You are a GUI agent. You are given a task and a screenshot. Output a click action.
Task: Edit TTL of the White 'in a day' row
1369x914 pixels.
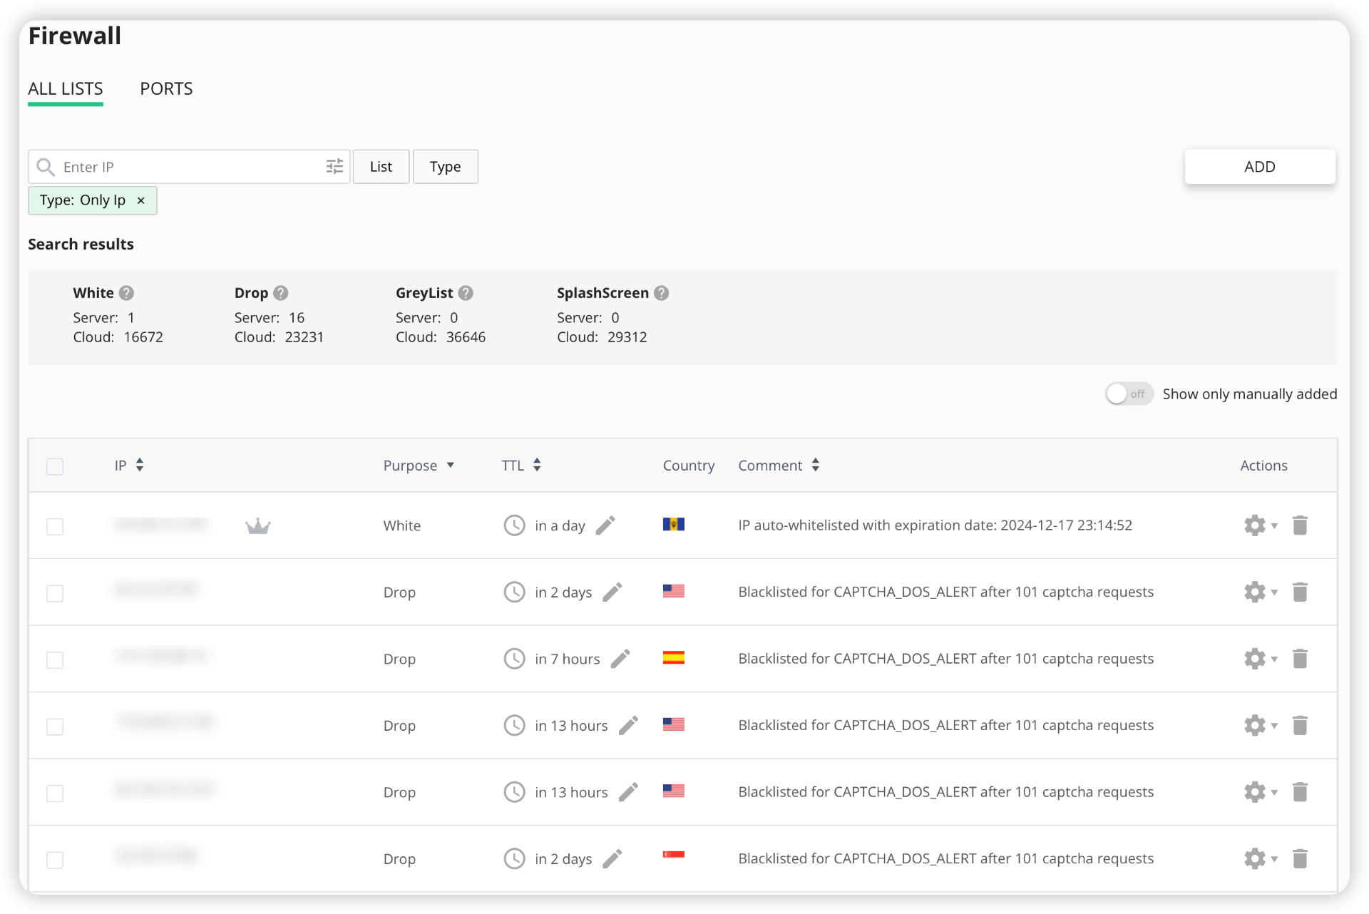coord(605,525)
